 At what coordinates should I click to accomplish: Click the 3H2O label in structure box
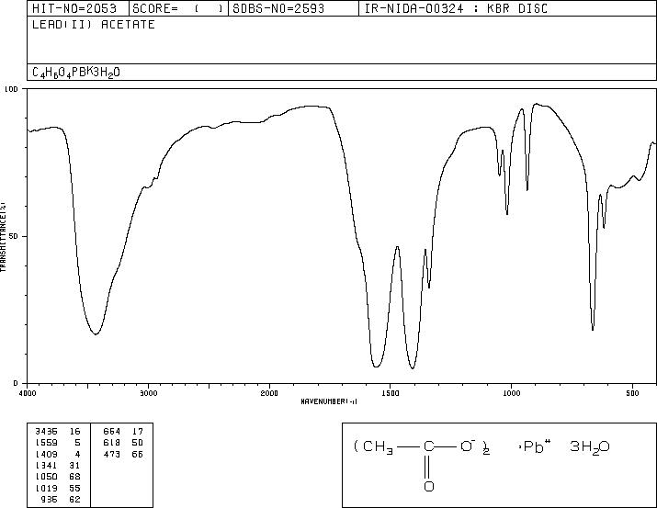coord(590,447)
